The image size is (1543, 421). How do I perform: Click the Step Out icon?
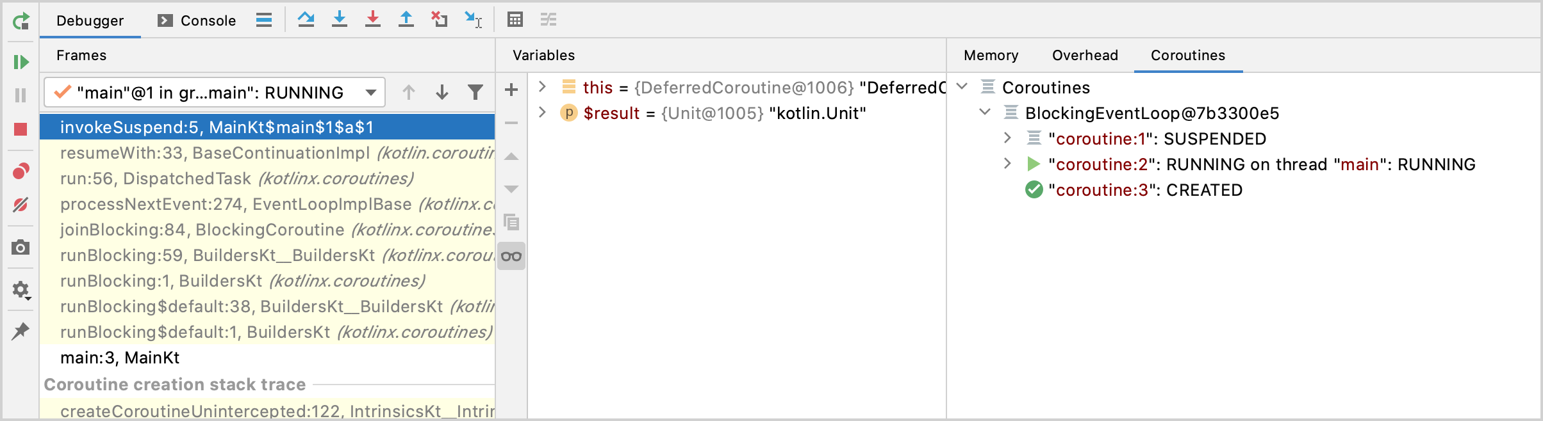pyautogui.click(x=406, y=19)
